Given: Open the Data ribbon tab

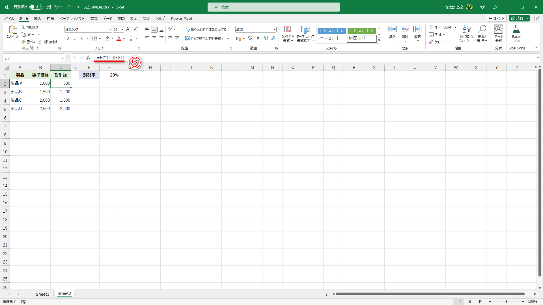Looking at the screenshot, I should [107, 18].
